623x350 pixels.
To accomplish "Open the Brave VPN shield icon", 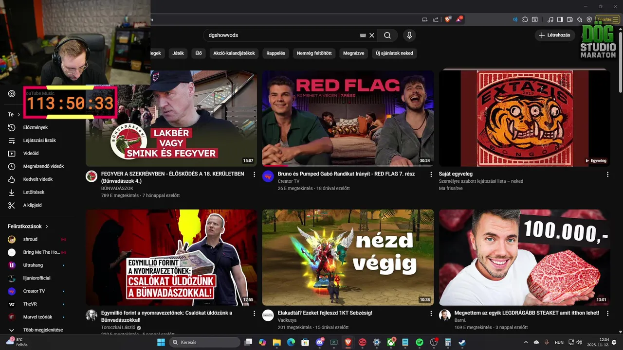I will (589, 19).
